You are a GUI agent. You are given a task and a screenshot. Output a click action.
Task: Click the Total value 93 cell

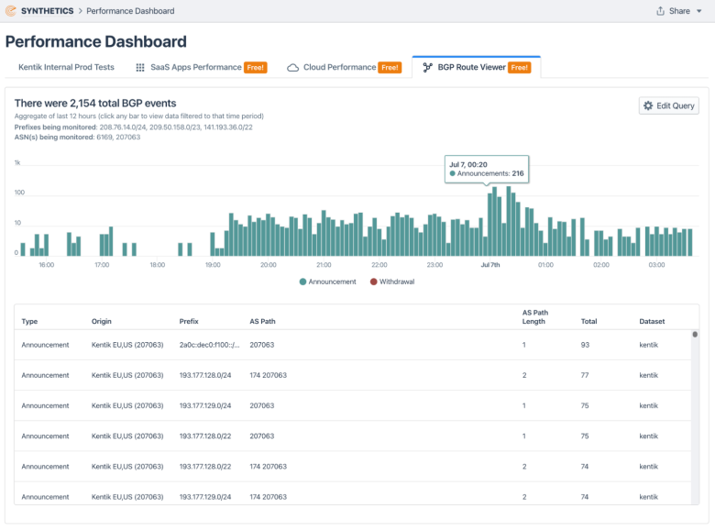[x=585, y=345]
